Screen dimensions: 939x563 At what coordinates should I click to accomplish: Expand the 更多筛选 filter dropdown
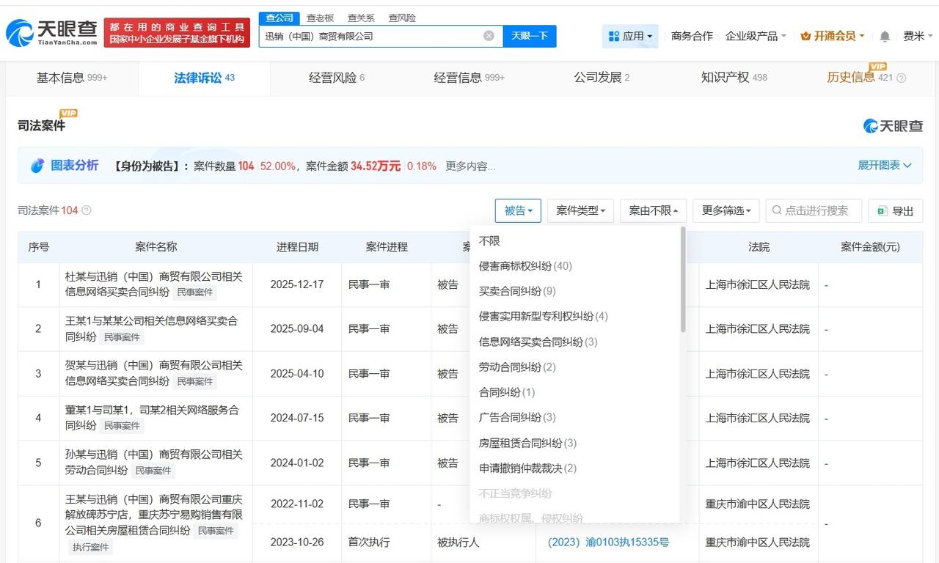coord(724,210)
